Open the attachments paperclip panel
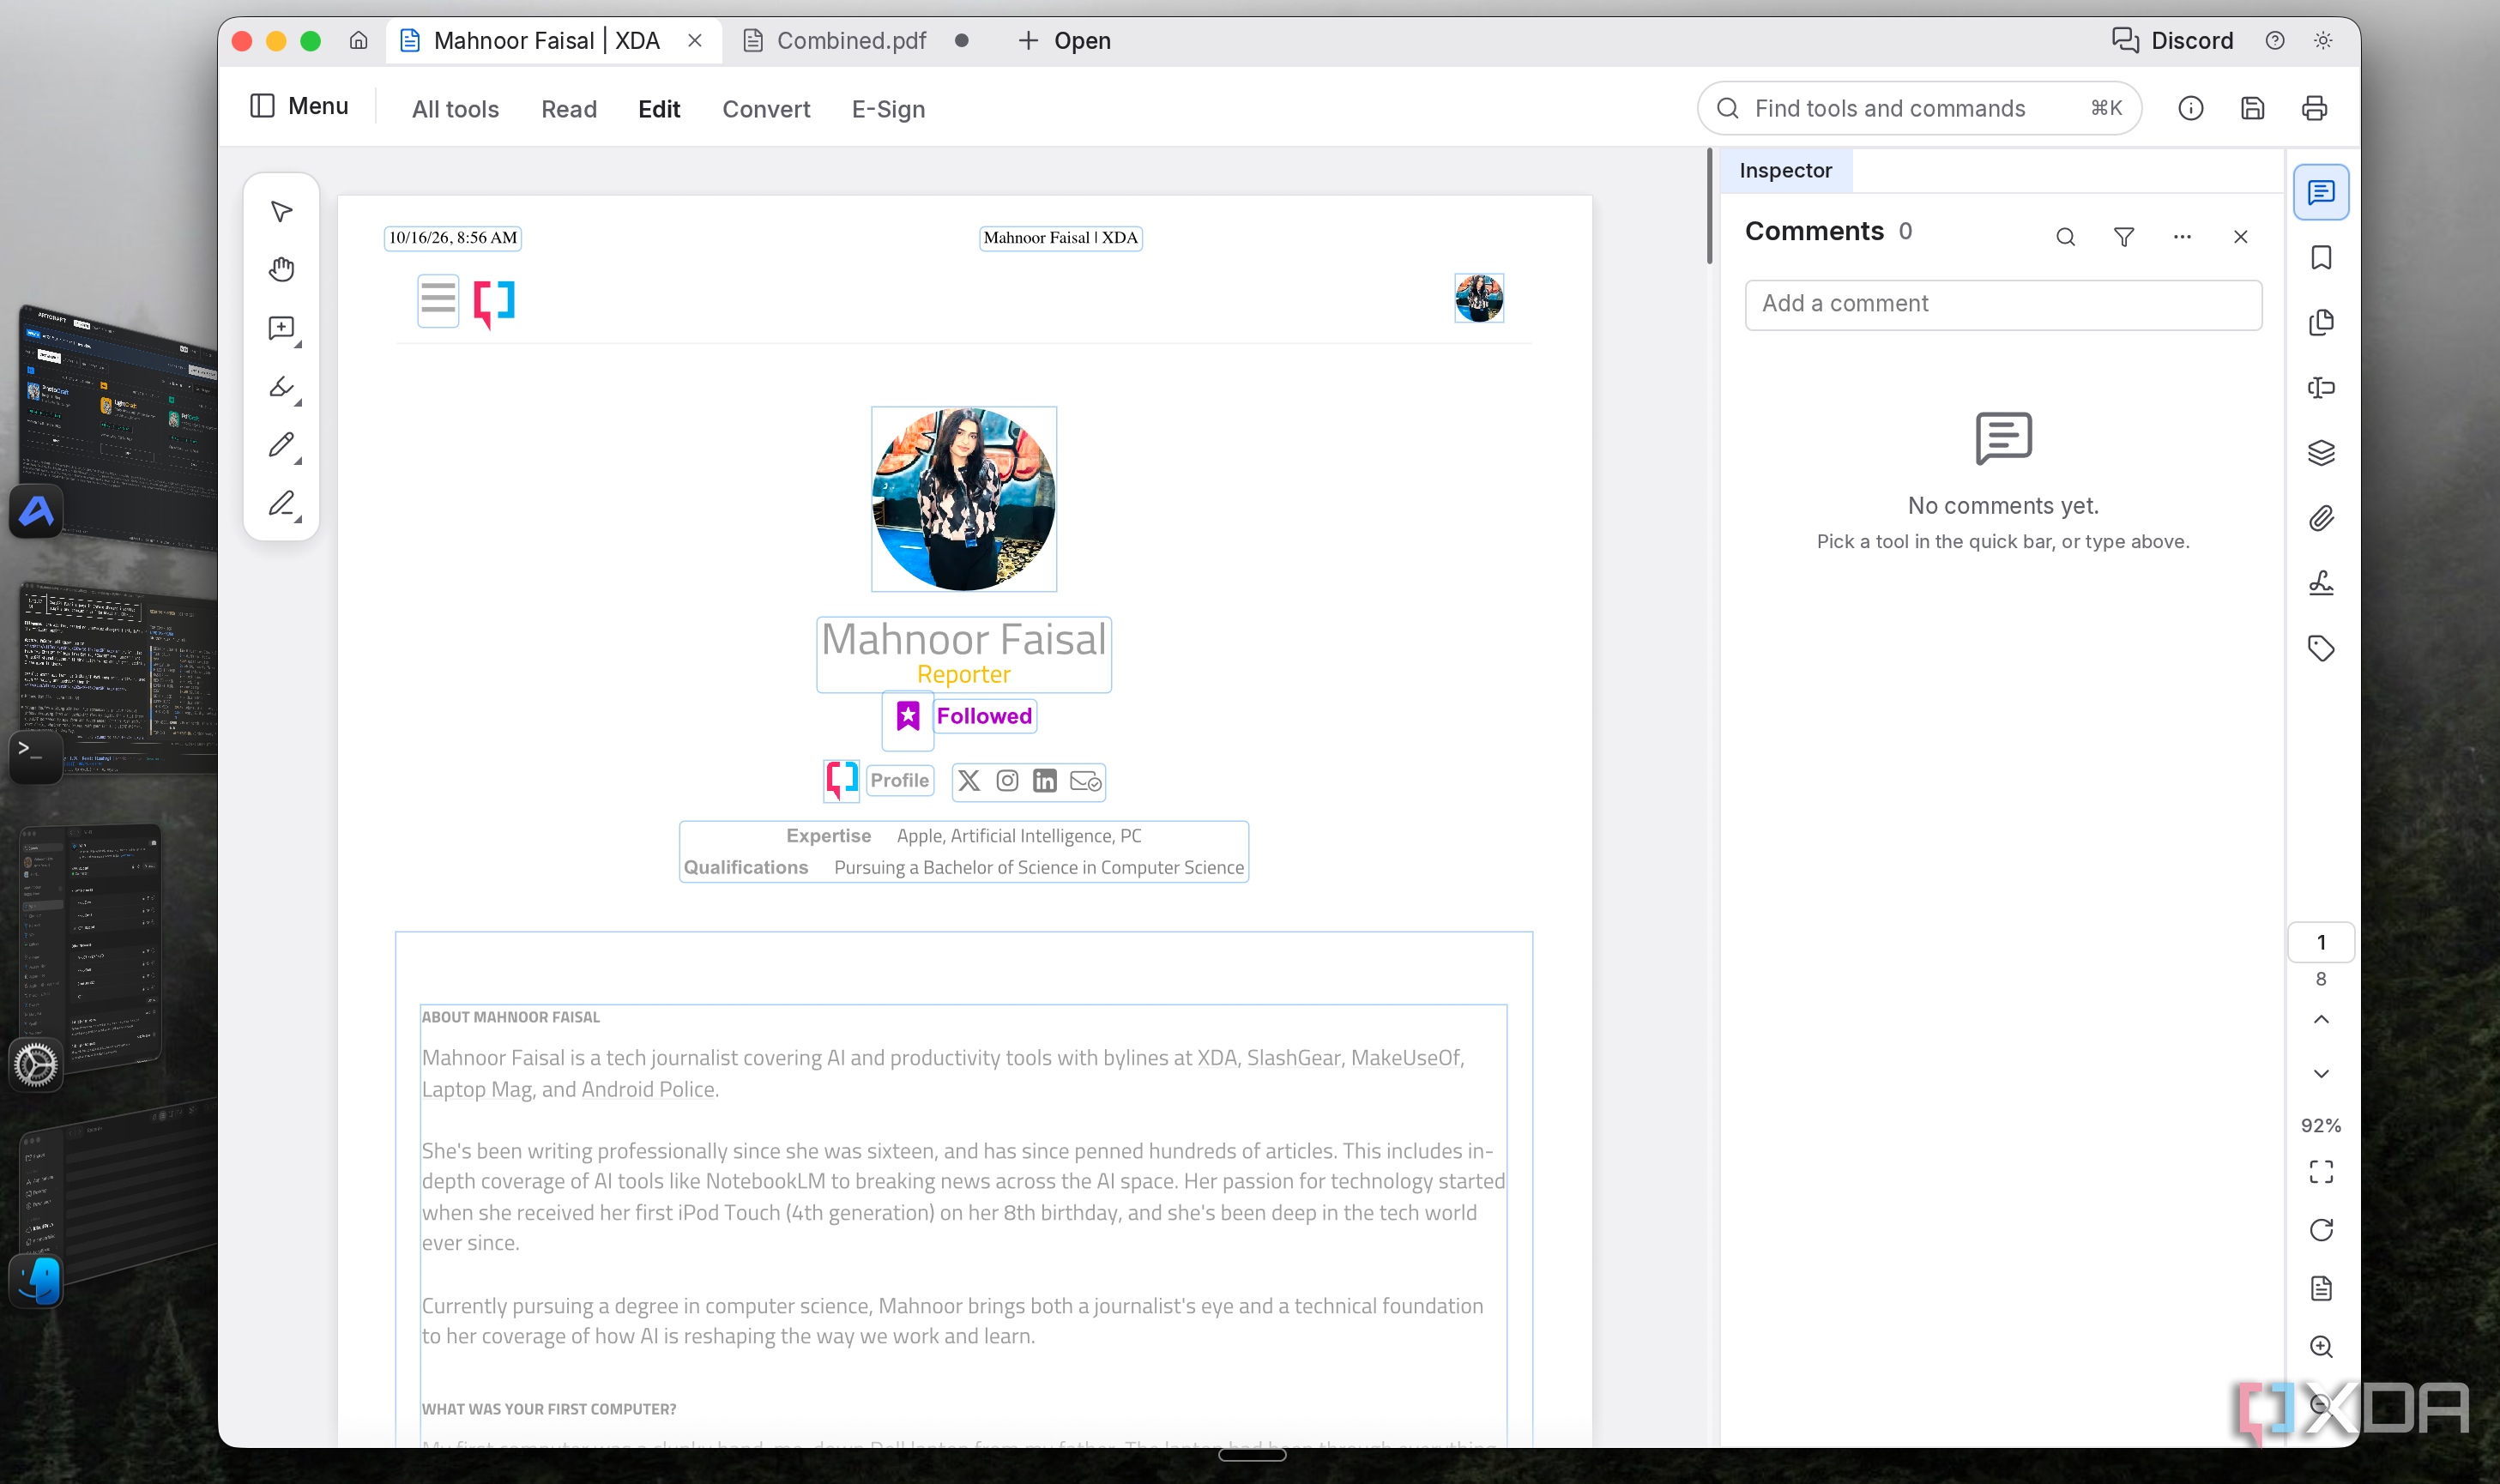Viewport: 2500px width, 1484px height. (2320, 518)
